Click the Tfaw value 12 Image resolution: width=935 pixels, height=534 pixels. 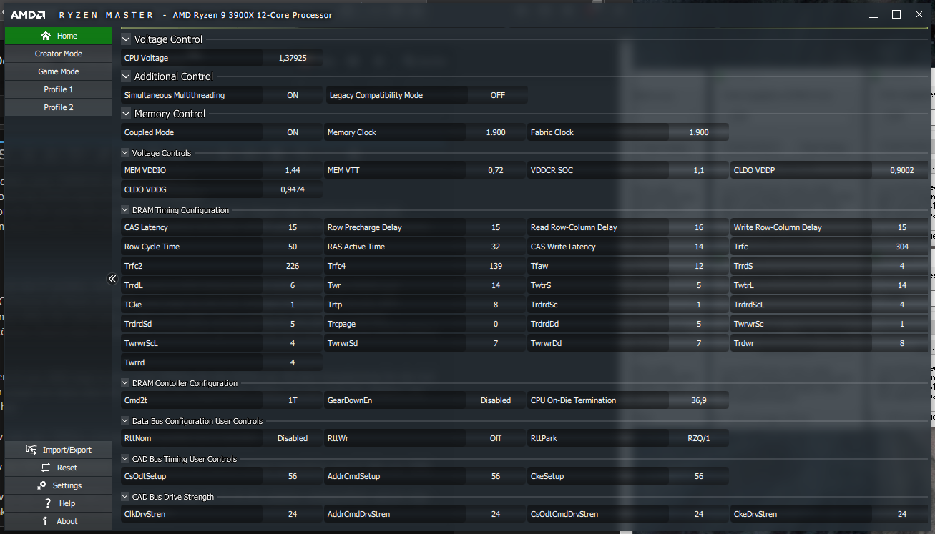tap(699, 266)
